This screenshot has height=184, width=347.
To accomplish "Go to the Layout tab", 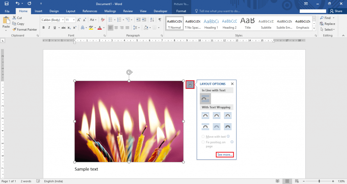I will pos(70,11).
